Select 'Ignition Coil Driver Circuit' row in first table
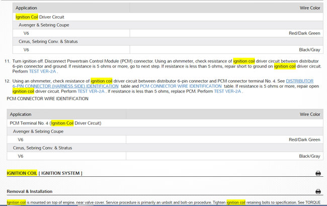327x206 pixels. tap(168, 17)
